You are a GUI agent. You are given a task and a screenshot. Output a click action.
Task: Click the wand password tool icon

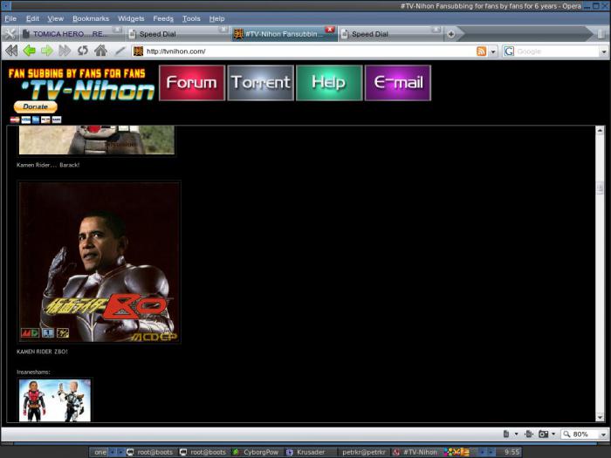coord(120,51)
